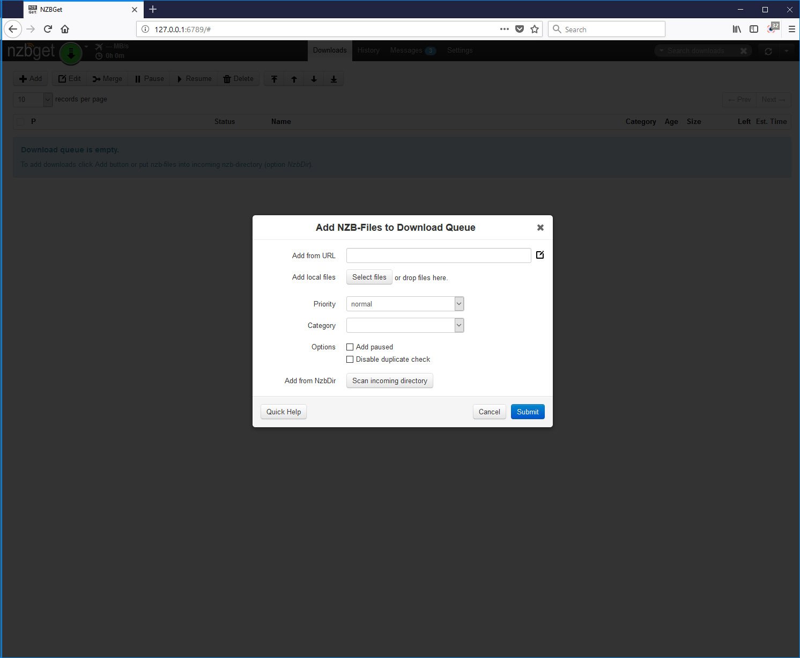The image size is (800, 658).
Task: Click the Firefox forward arrow button
Action: [x=31, y=29]
